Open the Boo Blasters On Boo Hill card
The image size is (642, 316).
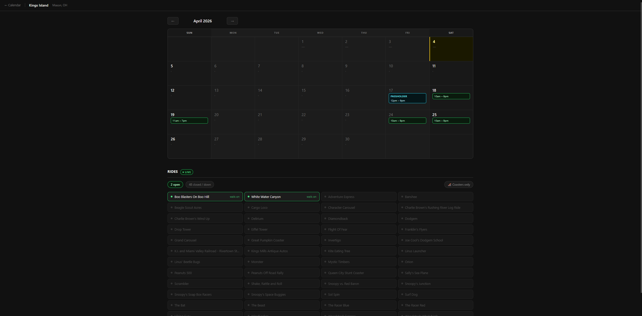pos(205,197)
